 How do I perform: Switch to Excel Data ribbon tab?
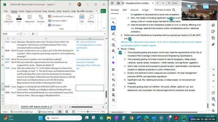[x=45, y=11]
